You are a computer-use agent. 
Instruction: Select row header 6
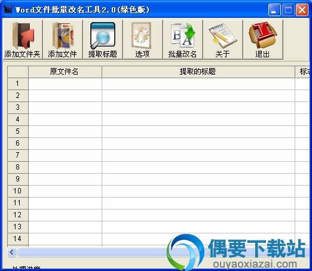click(x=18, y=143)
